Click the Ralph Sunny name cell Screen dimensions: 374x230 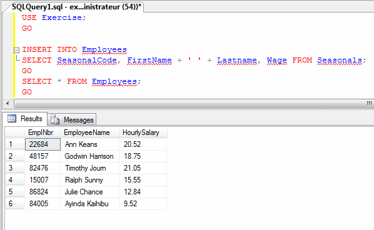[89, 180]
